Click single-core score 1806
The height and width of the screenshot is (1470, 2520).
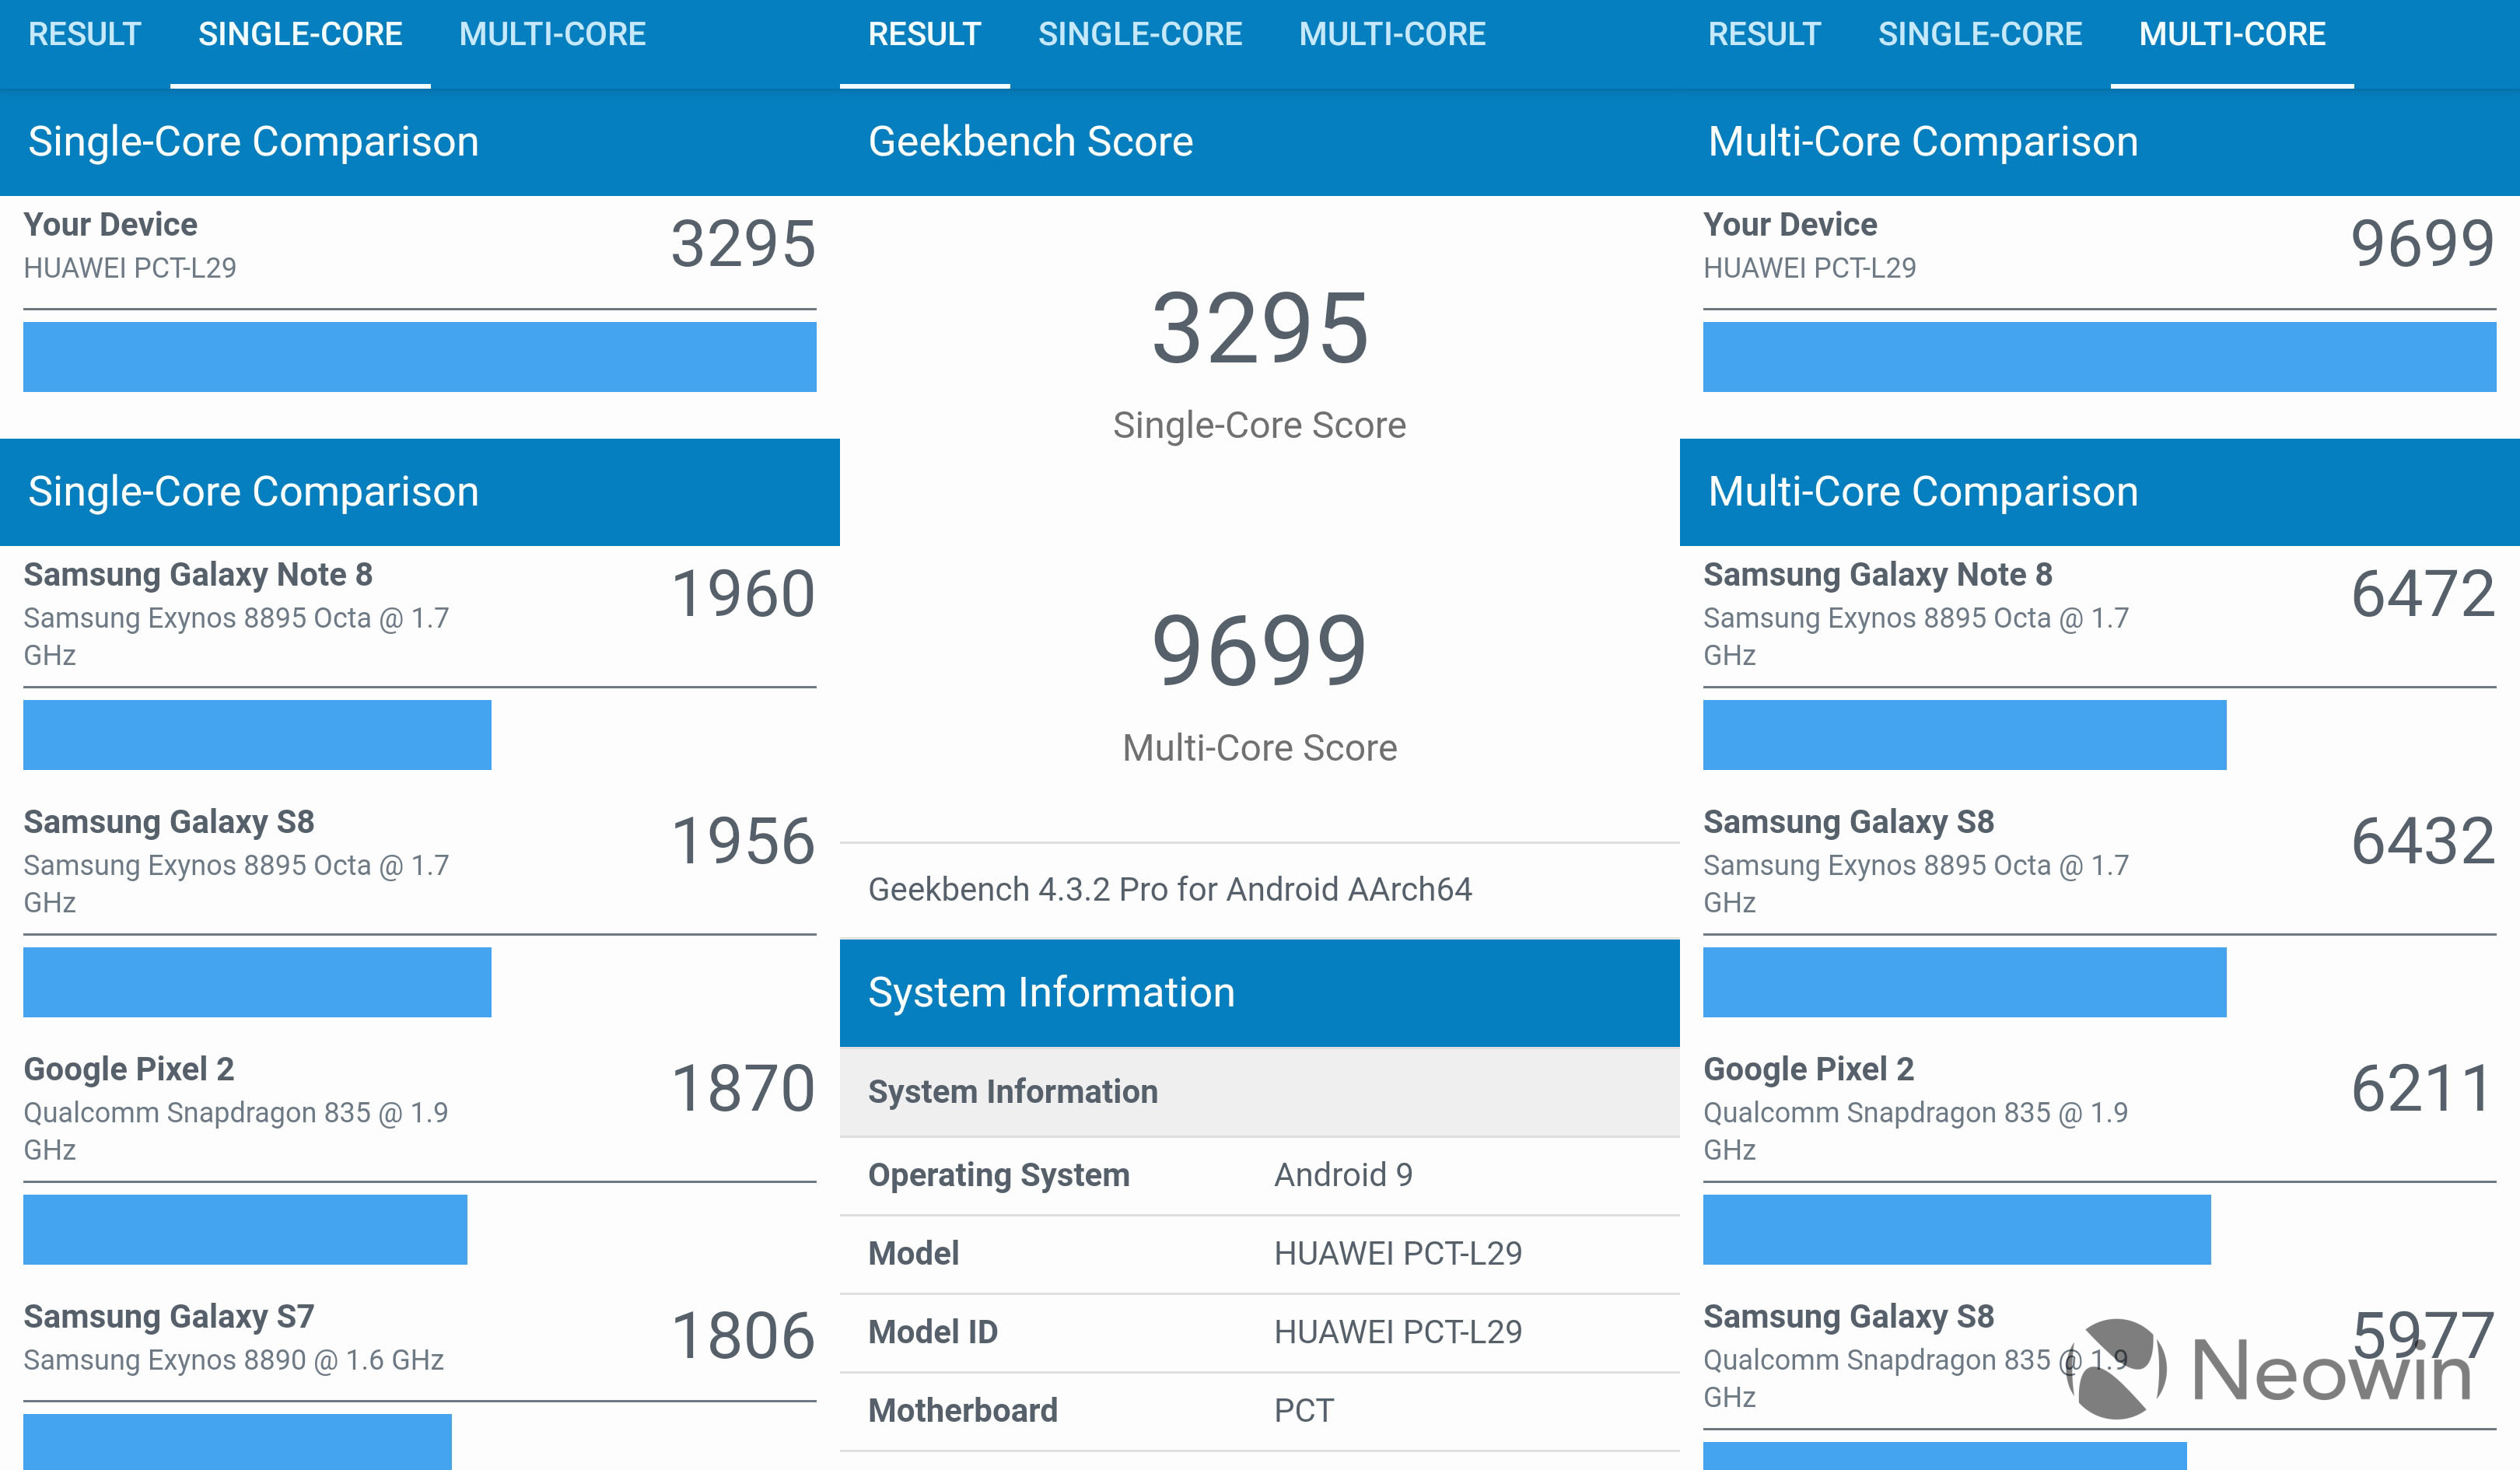click(x=743, y=1336)
